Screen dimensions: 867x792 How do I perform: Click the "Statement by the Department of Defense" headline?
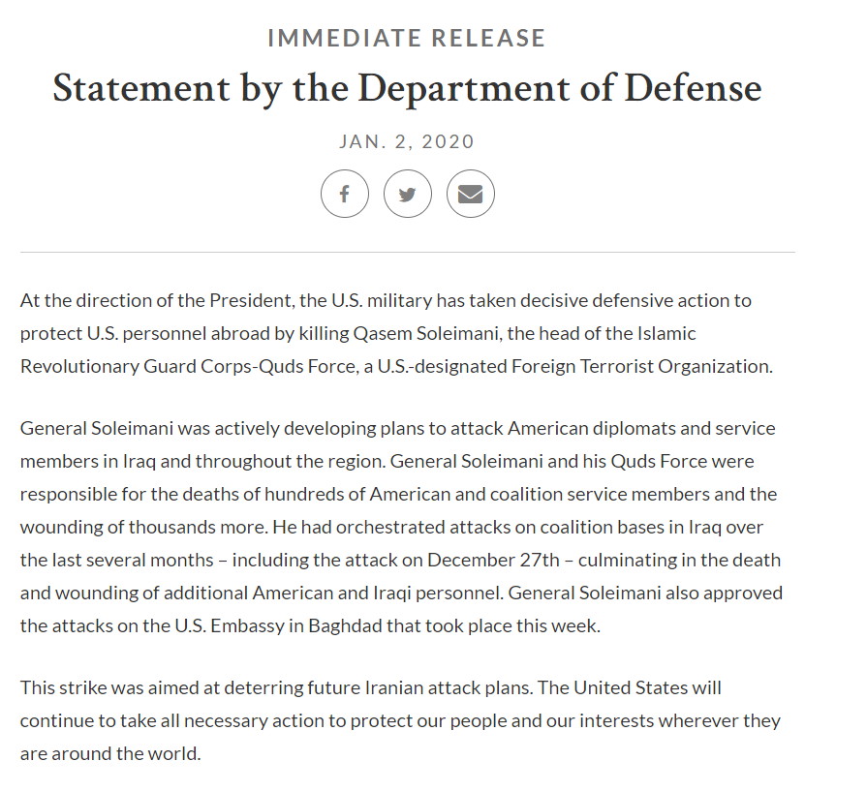coord(407,89)
